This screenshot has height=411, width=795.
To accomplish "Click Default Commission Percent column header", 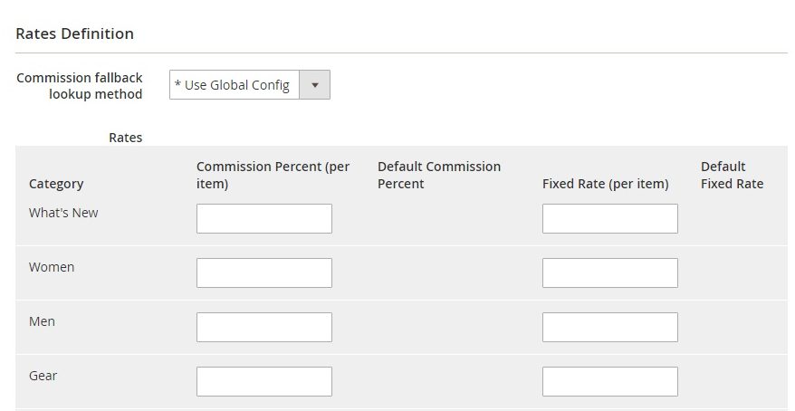I will (x=439, y=175).
